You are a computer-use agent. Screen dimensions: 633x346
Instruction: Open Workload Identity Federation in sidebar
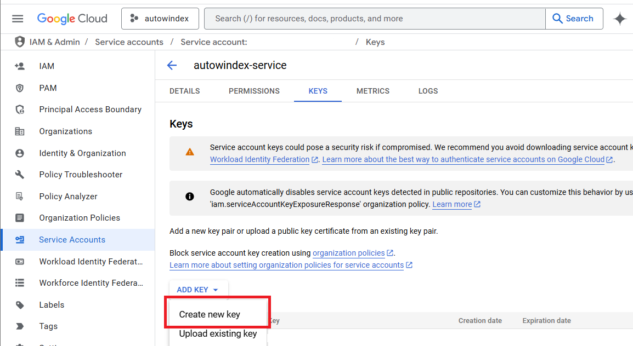pos(91,261)
